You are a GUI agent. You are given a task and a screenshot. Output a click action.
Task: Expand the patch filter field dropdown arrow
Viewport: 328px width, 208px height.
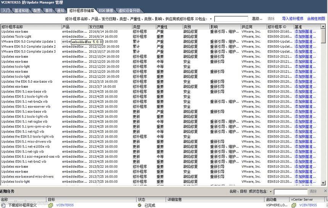click(x=211, y=19)
